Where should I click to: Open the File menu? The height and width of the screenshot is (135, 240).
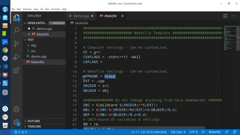coord(13,9)
